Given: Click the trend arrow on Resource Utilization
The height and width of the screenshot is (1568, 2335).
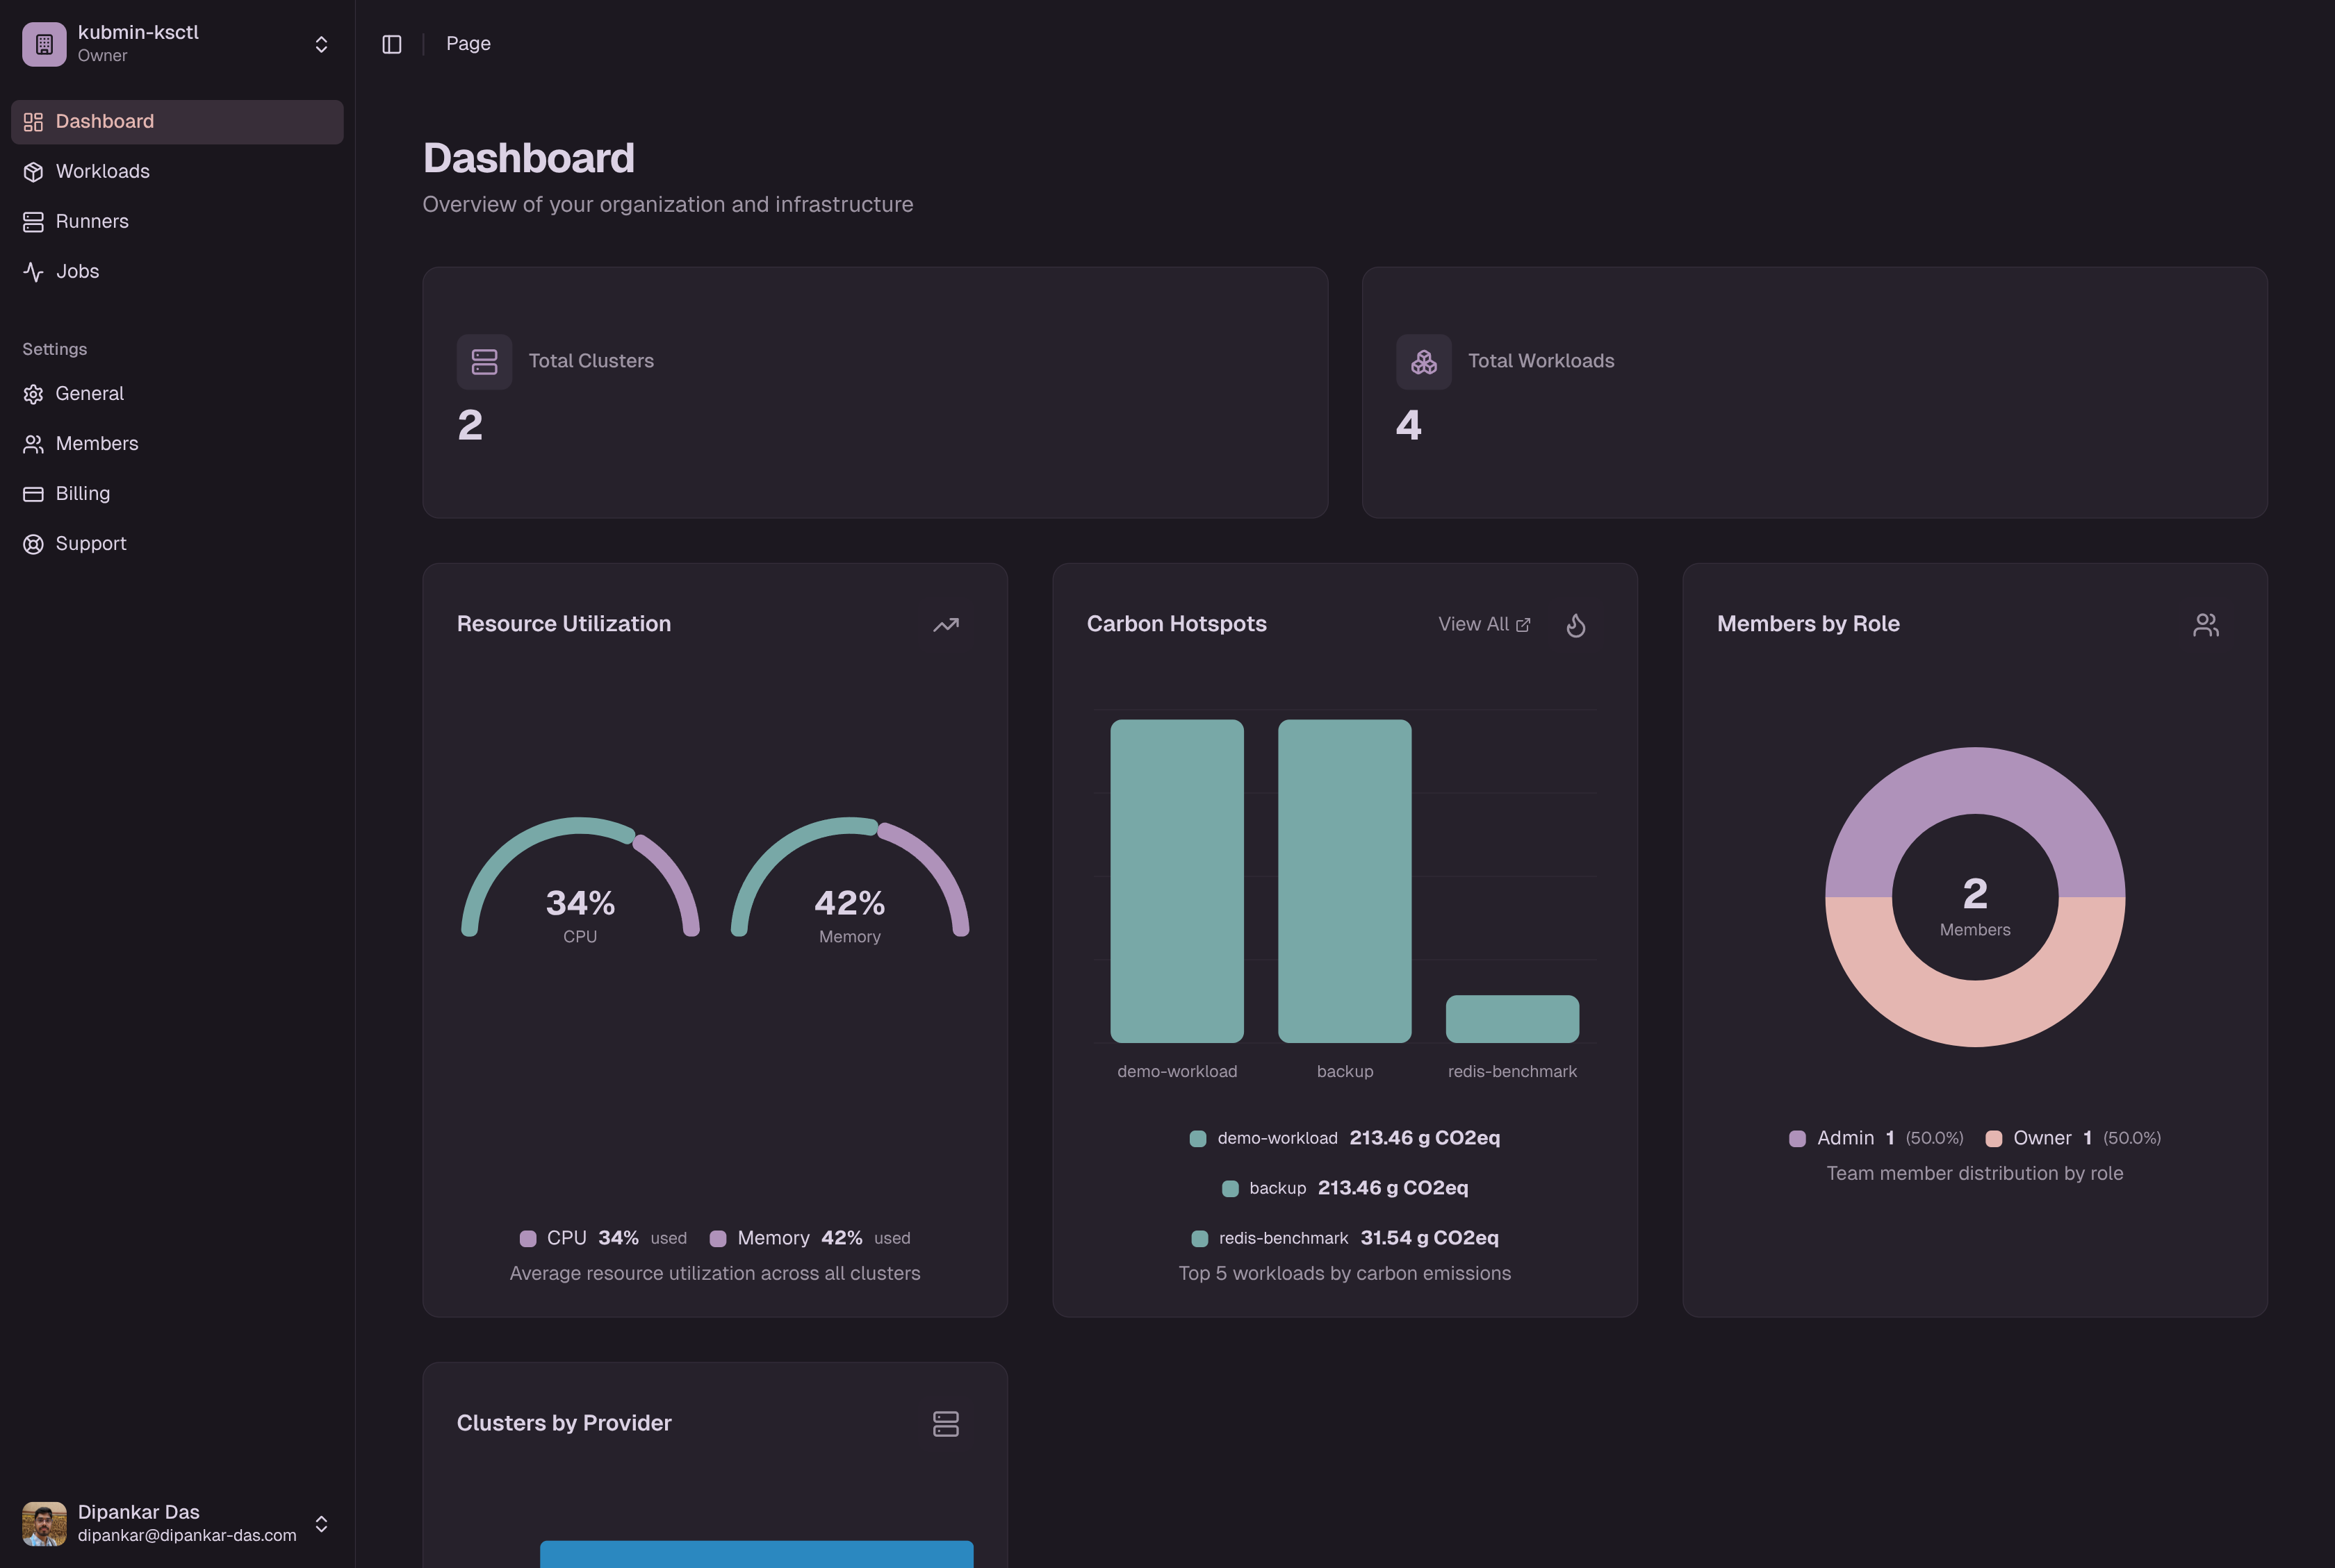Looking at the screenshot, I should (x=945, y=624).
